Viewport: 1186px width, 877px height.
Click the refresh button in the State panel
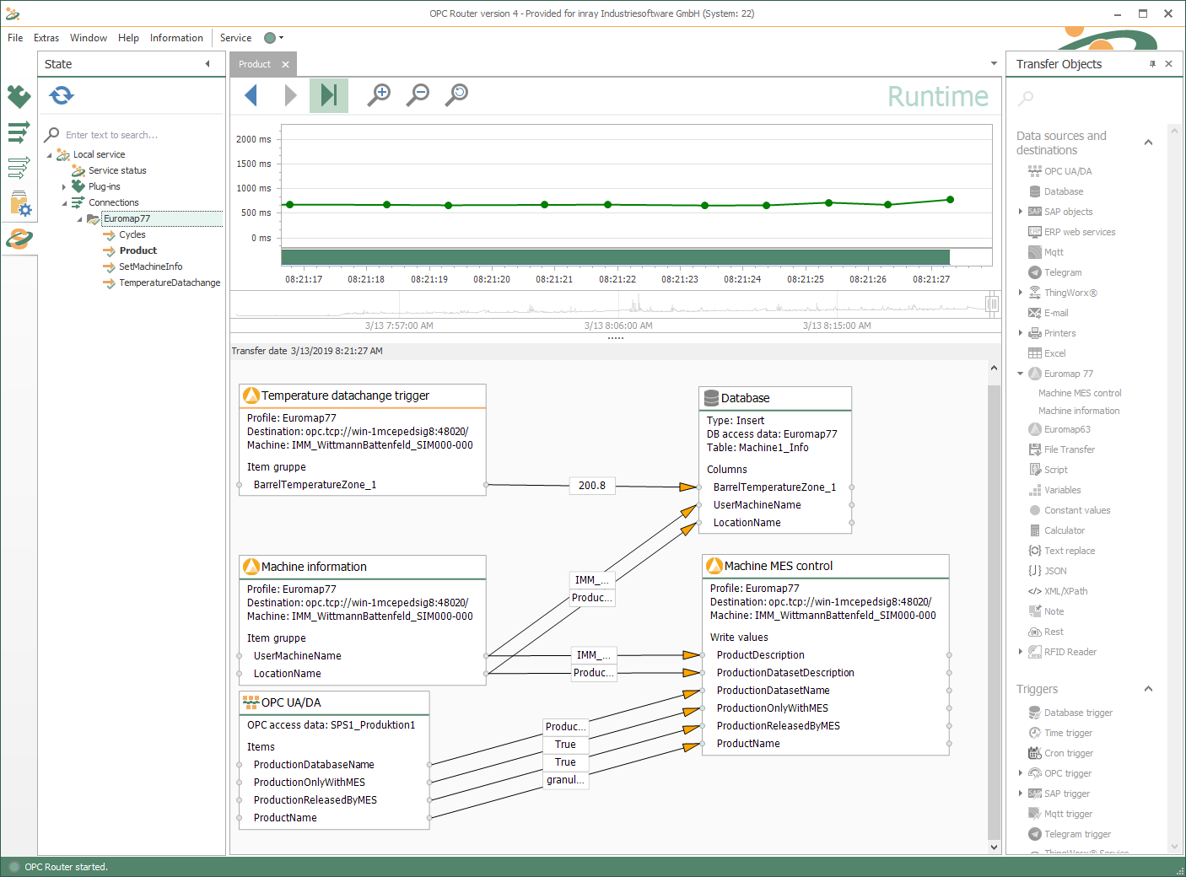click(x=61, y=95)
